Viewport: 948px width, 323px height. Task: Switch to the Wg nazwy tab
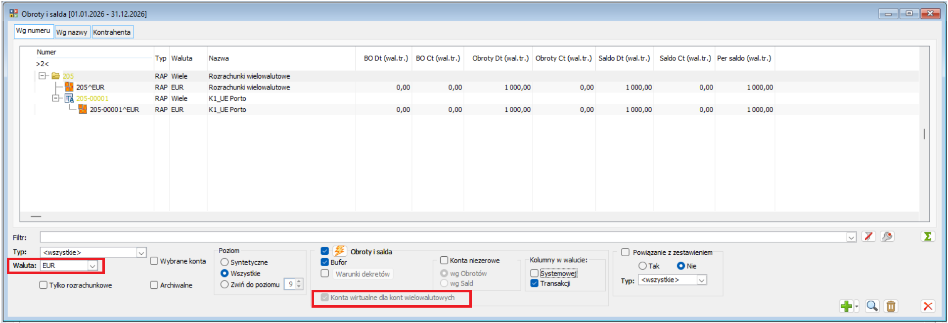72,32
